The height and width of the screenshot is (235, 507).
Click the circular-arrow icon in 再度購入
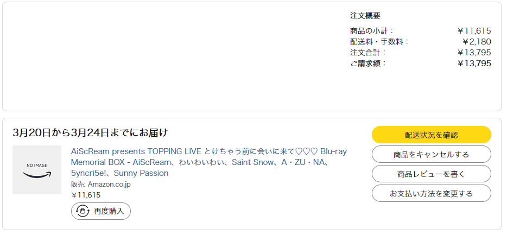point(83,211)
